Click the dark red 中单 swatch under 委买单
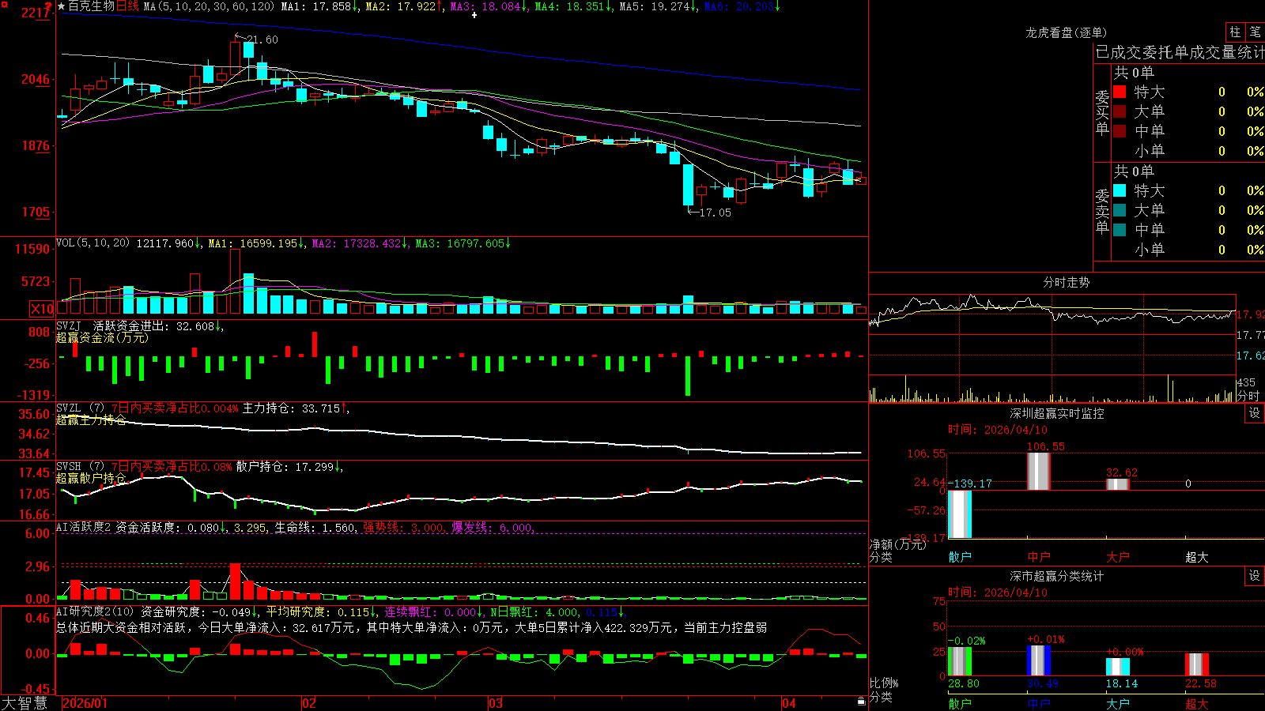The image size is (1265, 711). [x=1120, y=131]
